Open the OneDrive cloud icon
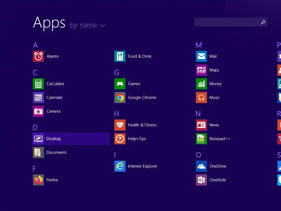The image size is (281, 211). pyautogui.click(x=201, y=166)
